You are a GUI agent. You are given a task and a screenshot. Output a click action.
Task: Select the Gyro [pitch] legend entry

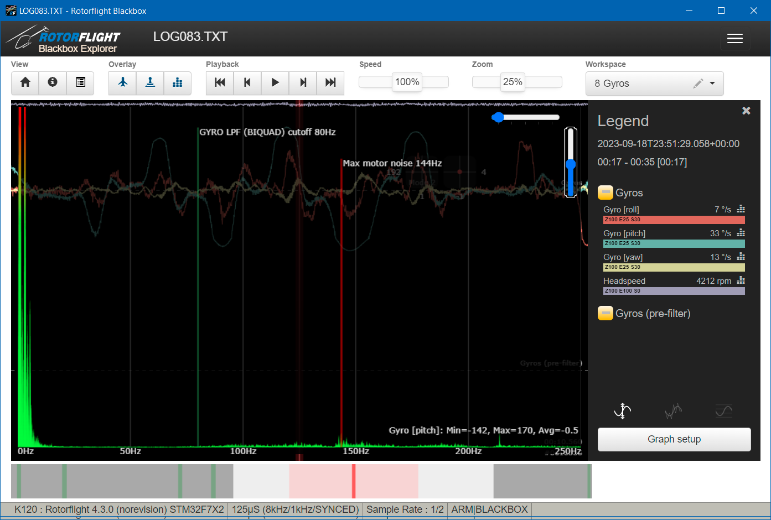(624, 233)
